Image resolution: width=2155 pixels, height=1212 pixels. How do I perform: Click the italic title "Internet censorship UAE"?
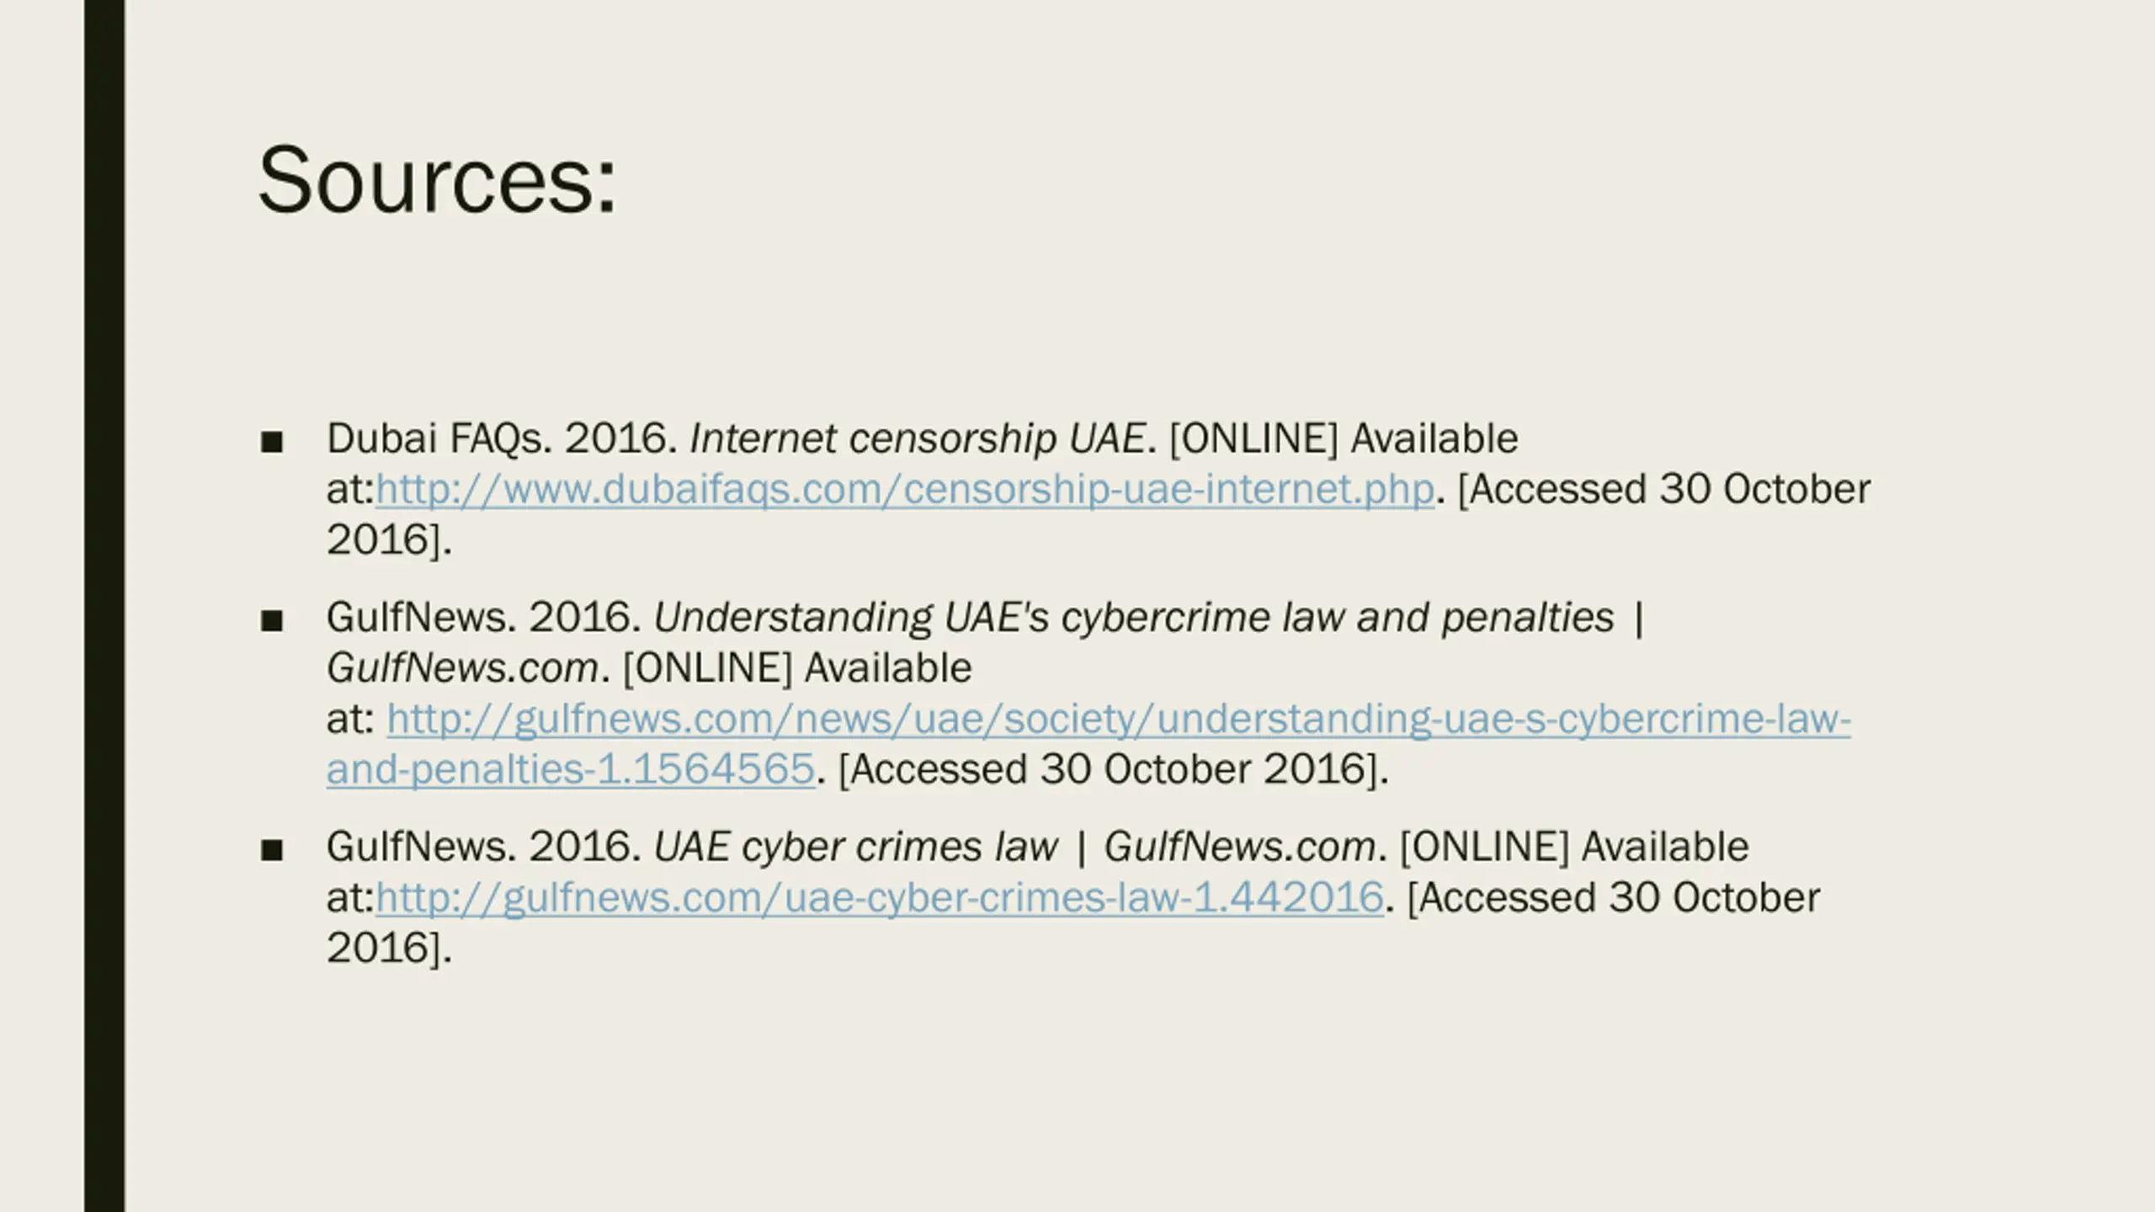(918, 439)
